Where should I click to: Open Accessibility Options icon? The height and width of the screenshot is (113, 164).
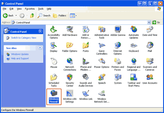(x=54, y=32)
